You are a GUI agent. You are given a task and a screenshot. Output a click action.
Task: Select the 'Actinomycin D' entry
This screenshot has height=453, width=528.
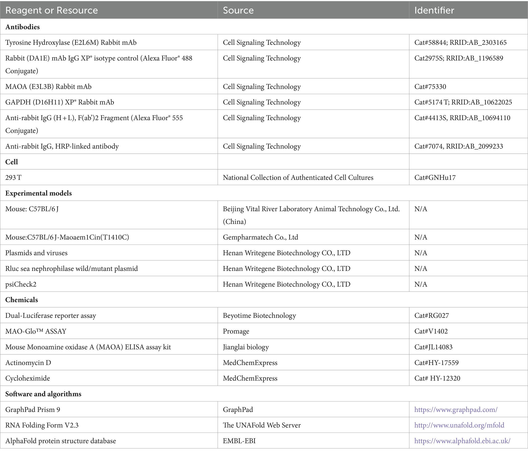coord(28,362)
